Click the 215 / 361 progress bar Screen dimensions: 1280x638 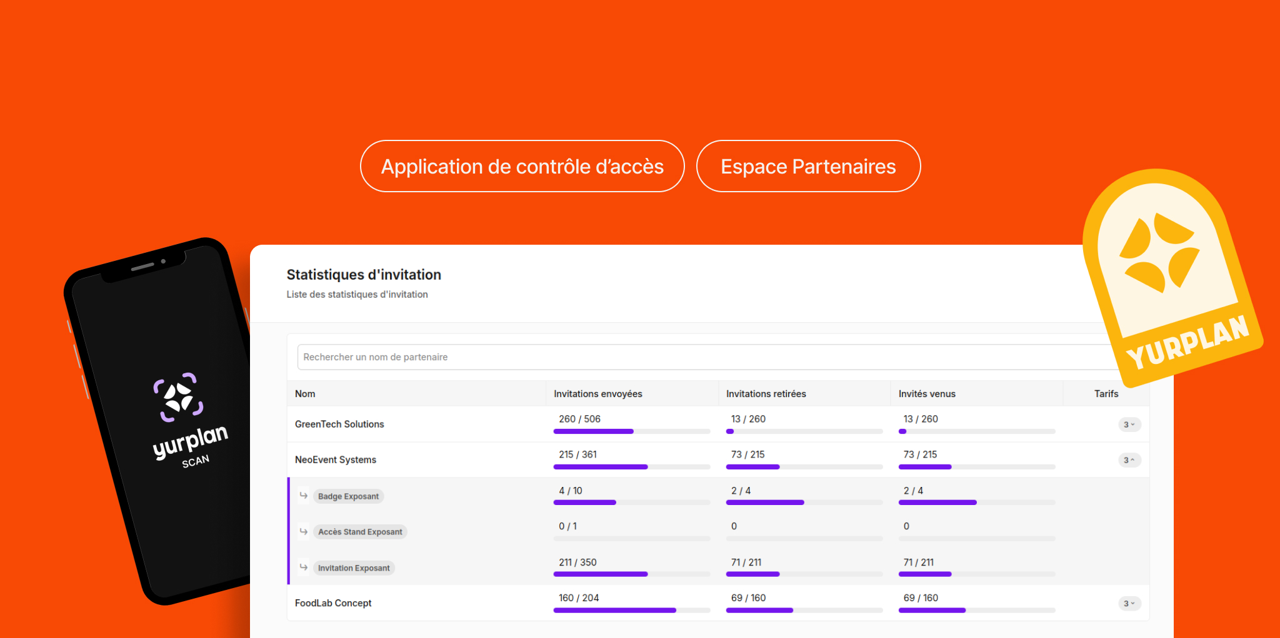(632, 467)
